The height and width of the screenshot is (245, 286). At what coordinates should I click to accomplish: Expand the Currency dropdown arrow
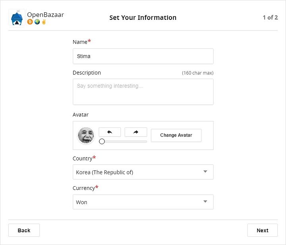pos(205,201)
